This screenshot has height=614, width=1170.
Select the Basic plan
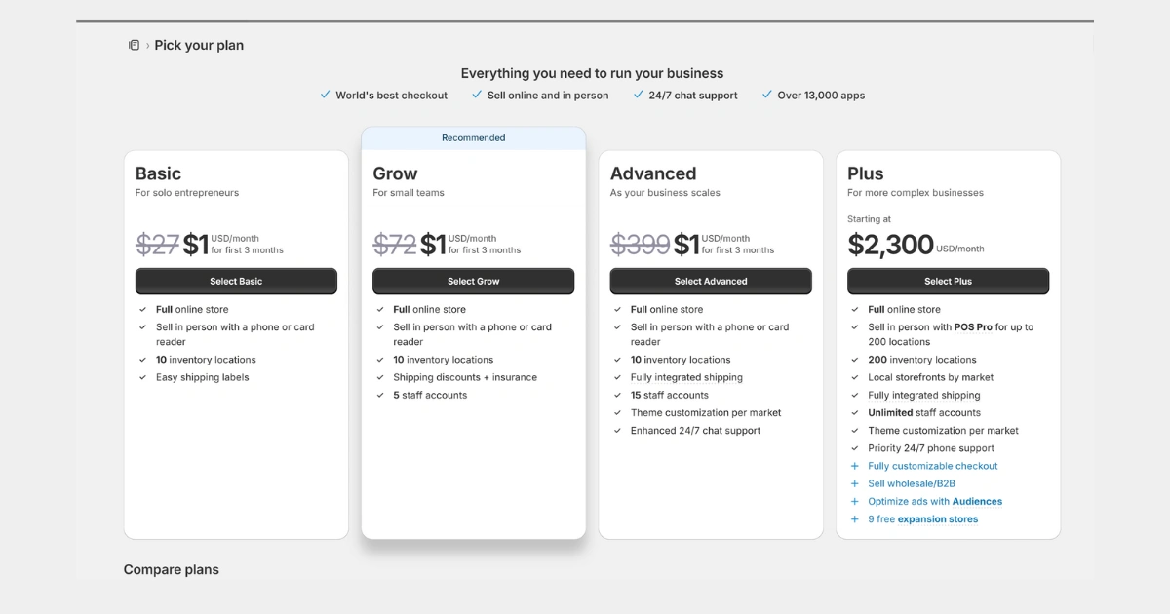[x=236, y=281]
